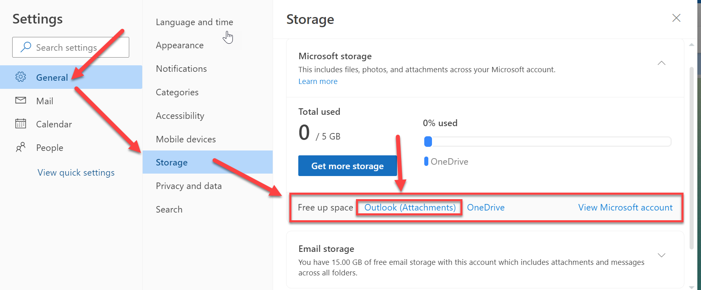Click the OneDrive free up space link

pyautogui.click(x=486, y=208)
